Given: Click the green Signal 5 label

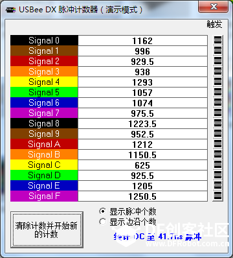Looking at the screenshot, I should click(44, 92).
